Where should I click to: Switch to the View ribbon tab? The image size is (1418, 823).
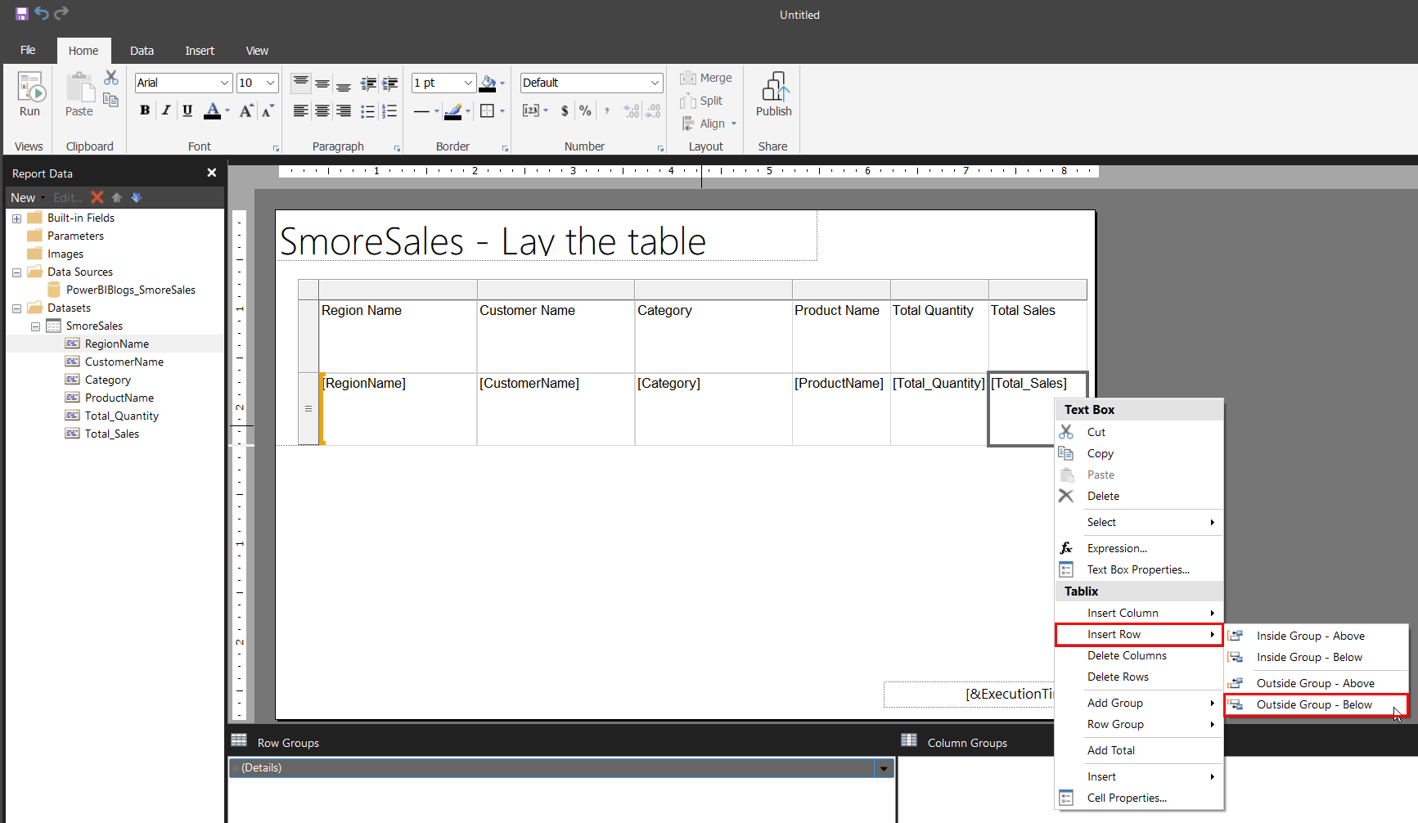257,51
